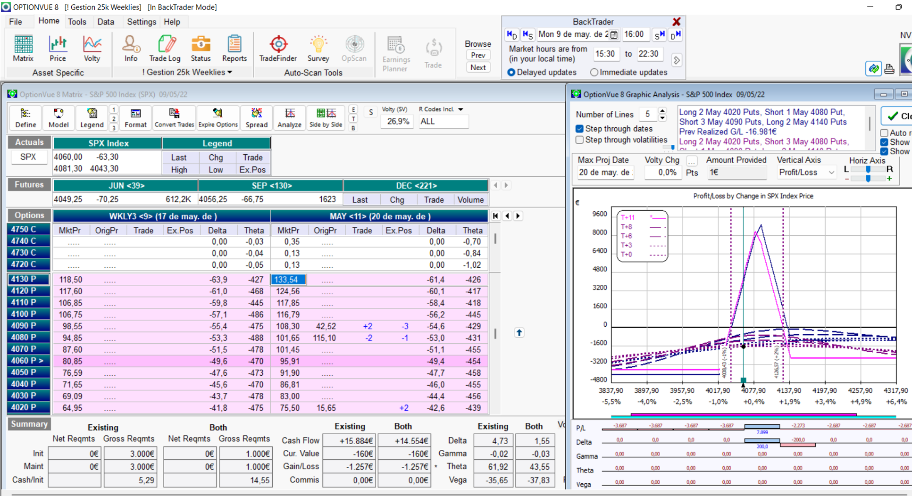
Task: Click the Max Proj Date field
Action: click(605, 173)
